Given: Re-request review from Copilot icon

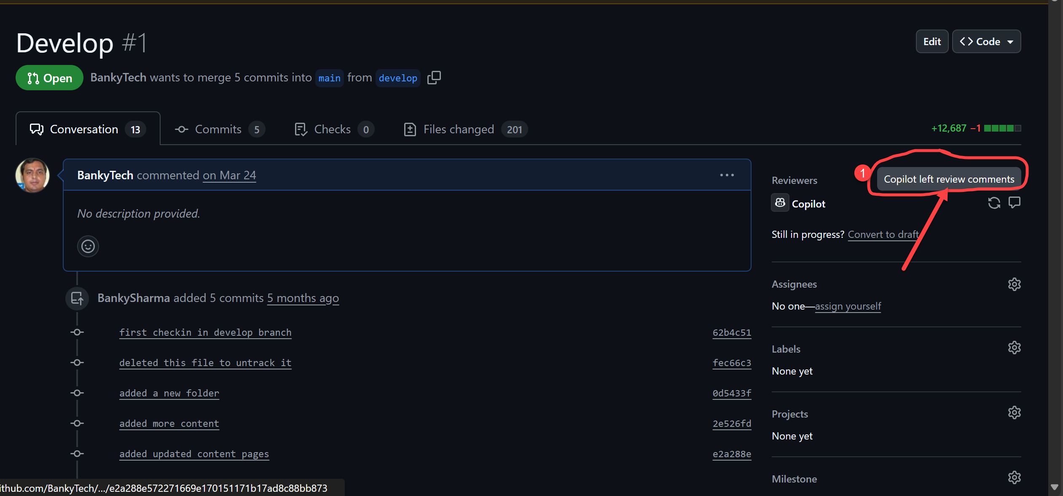Looking at the screenshot, I should point(994,203).
